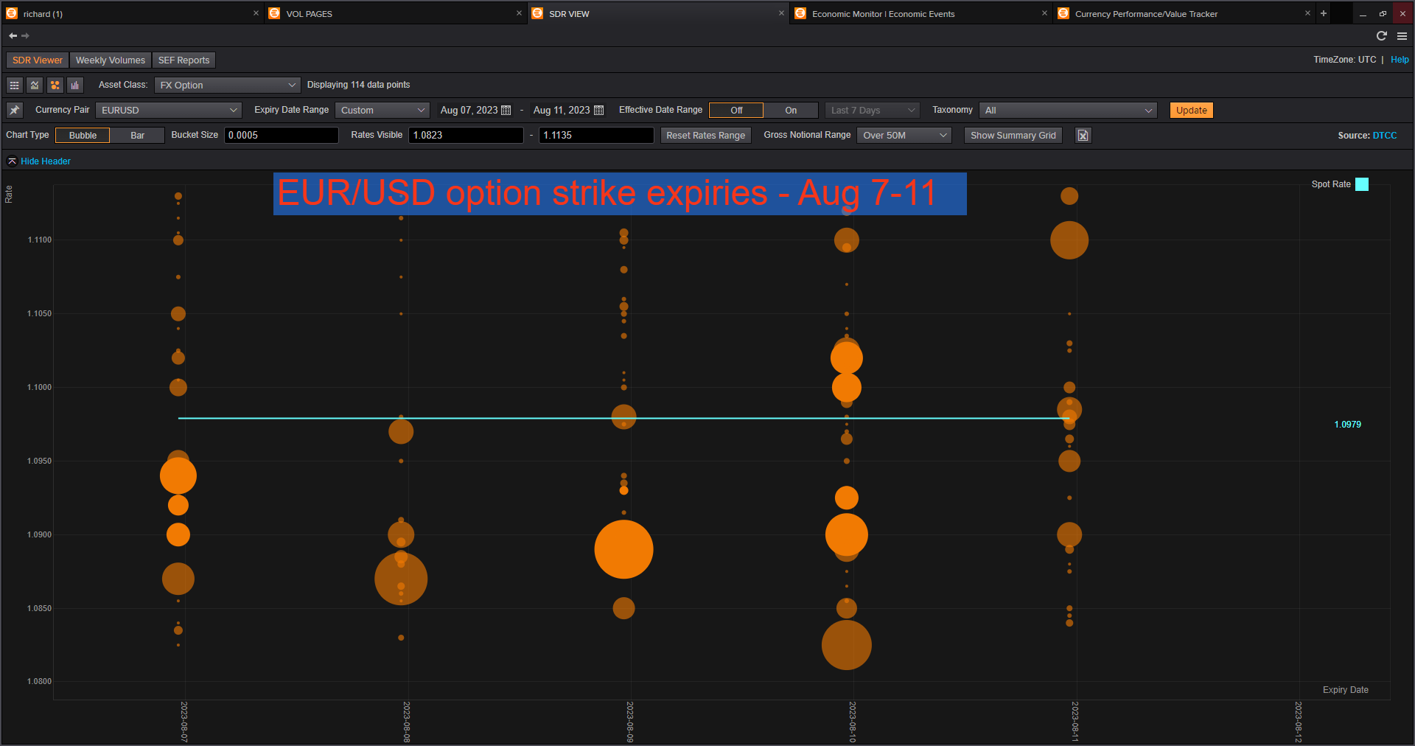Open the Currency Pair EURUSD dropdown
The image size is (1415, 746).
click(x=169, y=111)
